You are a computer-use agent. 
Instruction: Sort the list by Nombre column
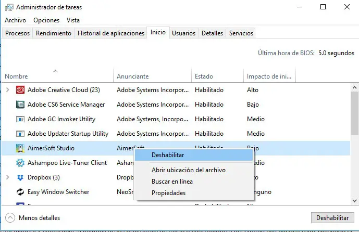(16, 76)
